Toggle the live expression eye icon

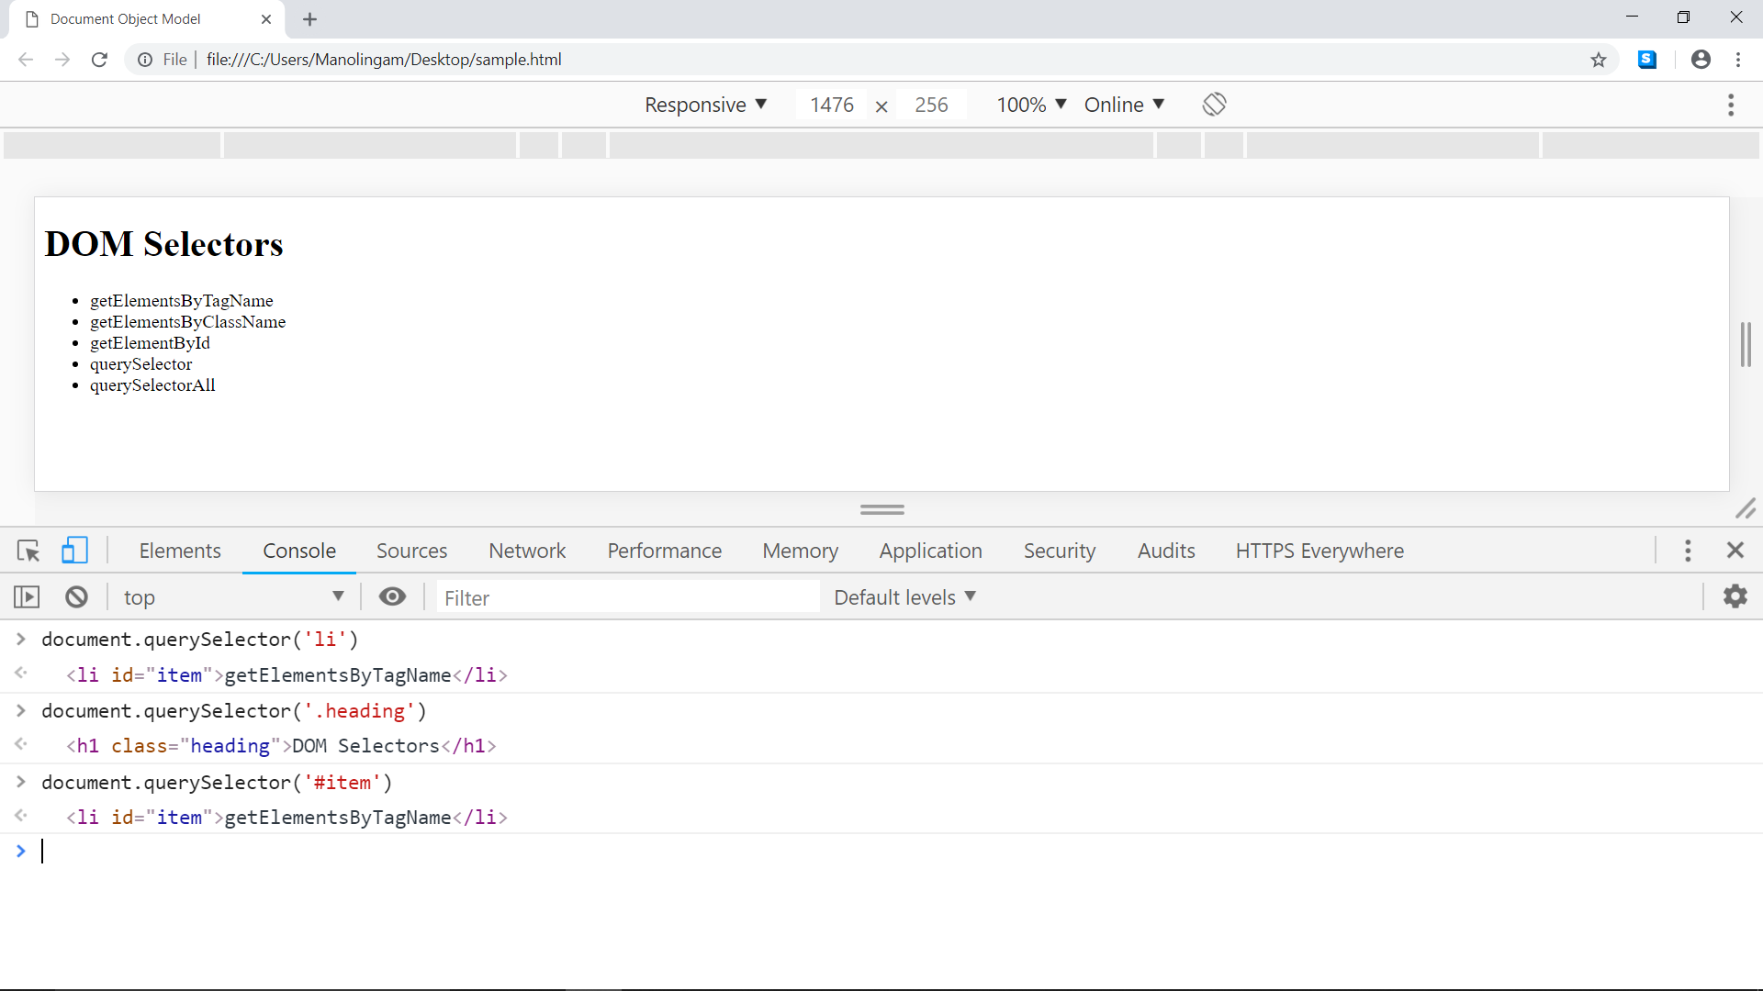pyautogui.click(x=392, y=597)
